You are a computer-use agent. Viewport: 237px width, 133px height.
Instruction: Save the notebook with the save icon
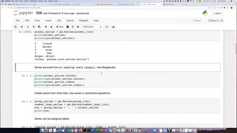tap(16, 27)
